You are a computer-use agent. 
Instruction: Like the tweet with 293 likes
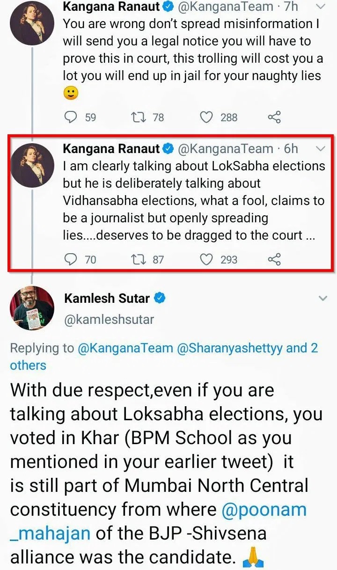pos(206,259)
